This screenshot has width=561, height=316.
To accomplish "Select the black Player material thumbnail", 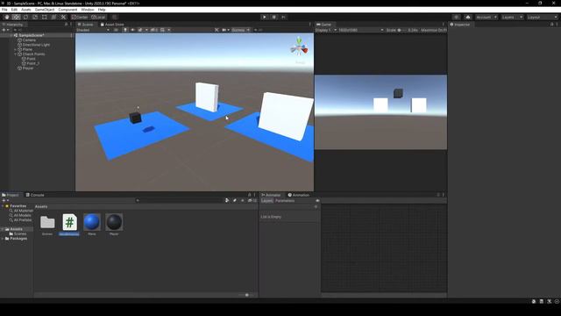I will 114,222.
